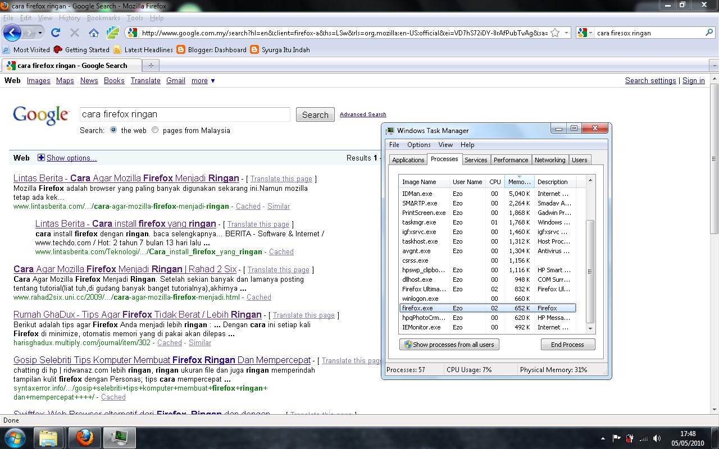719x449 pixels.
Task: Open the Blogger: Dashboard bookmark
Action: pyautogui.click(x=212, y=49)
